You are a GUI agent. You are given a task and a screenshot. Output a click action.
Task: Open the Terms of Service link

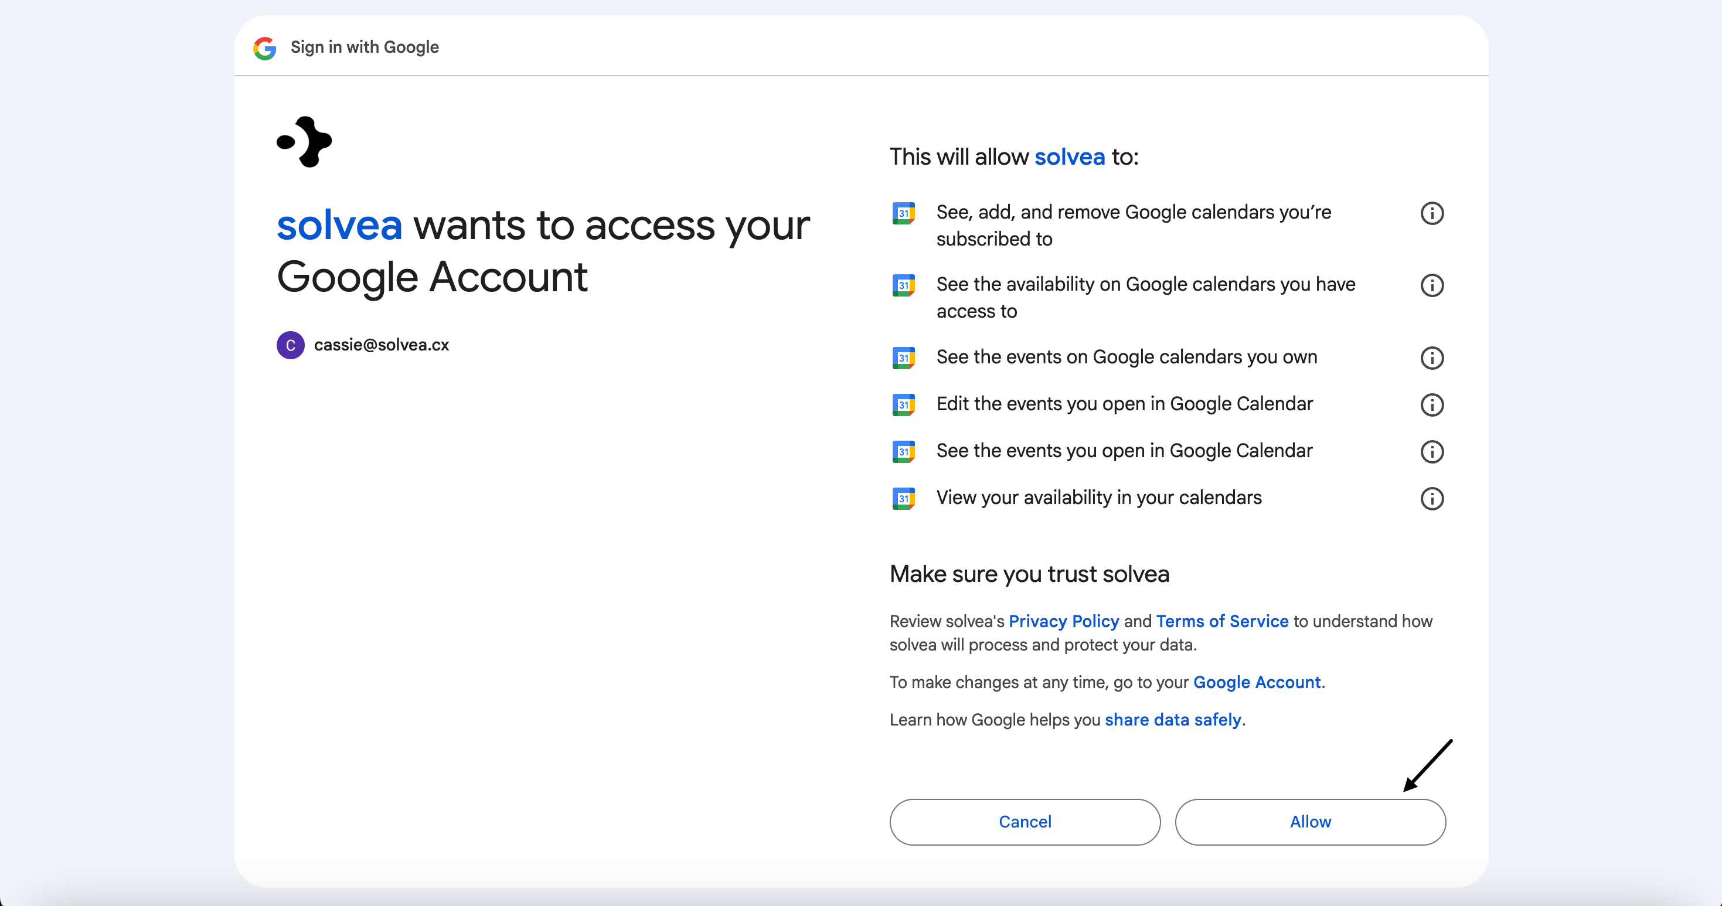point(1222,621)
